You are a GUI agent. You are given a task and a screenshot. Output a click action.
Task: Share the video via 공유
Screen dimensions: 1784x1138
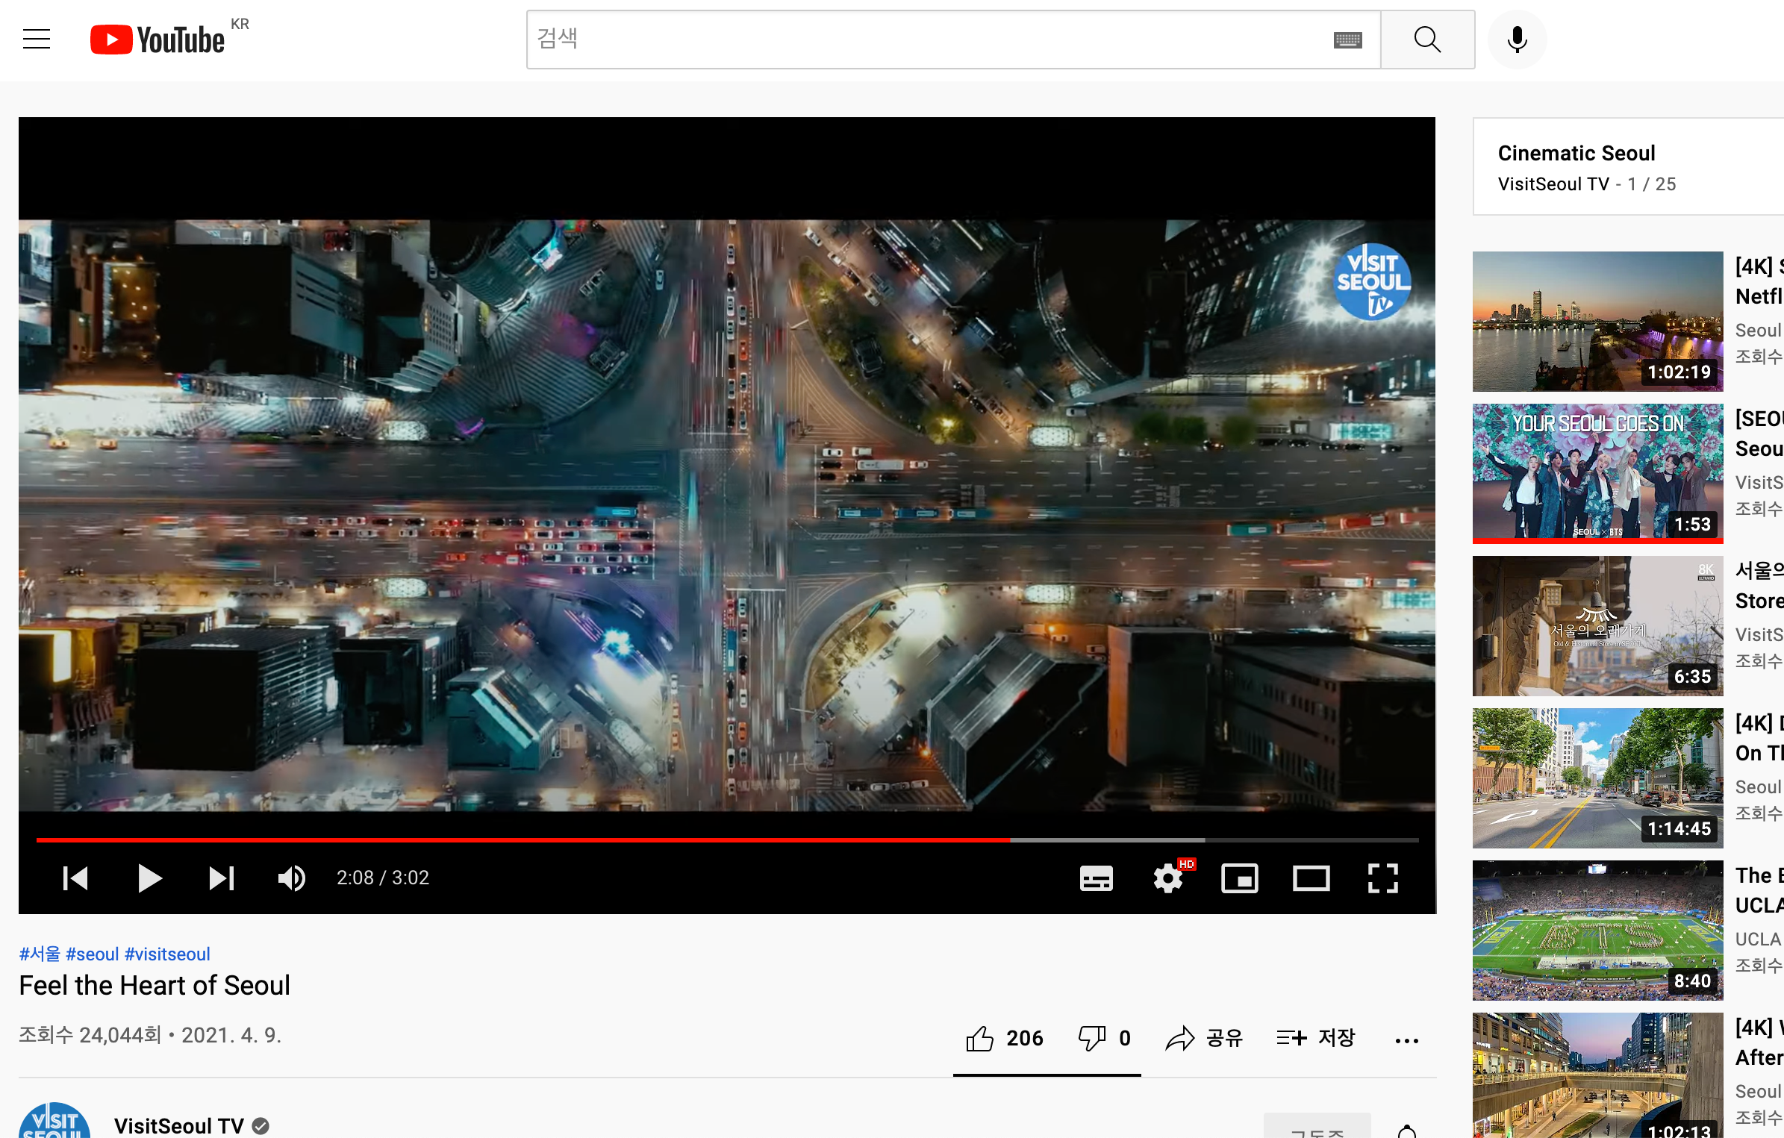point(1204,1039)
